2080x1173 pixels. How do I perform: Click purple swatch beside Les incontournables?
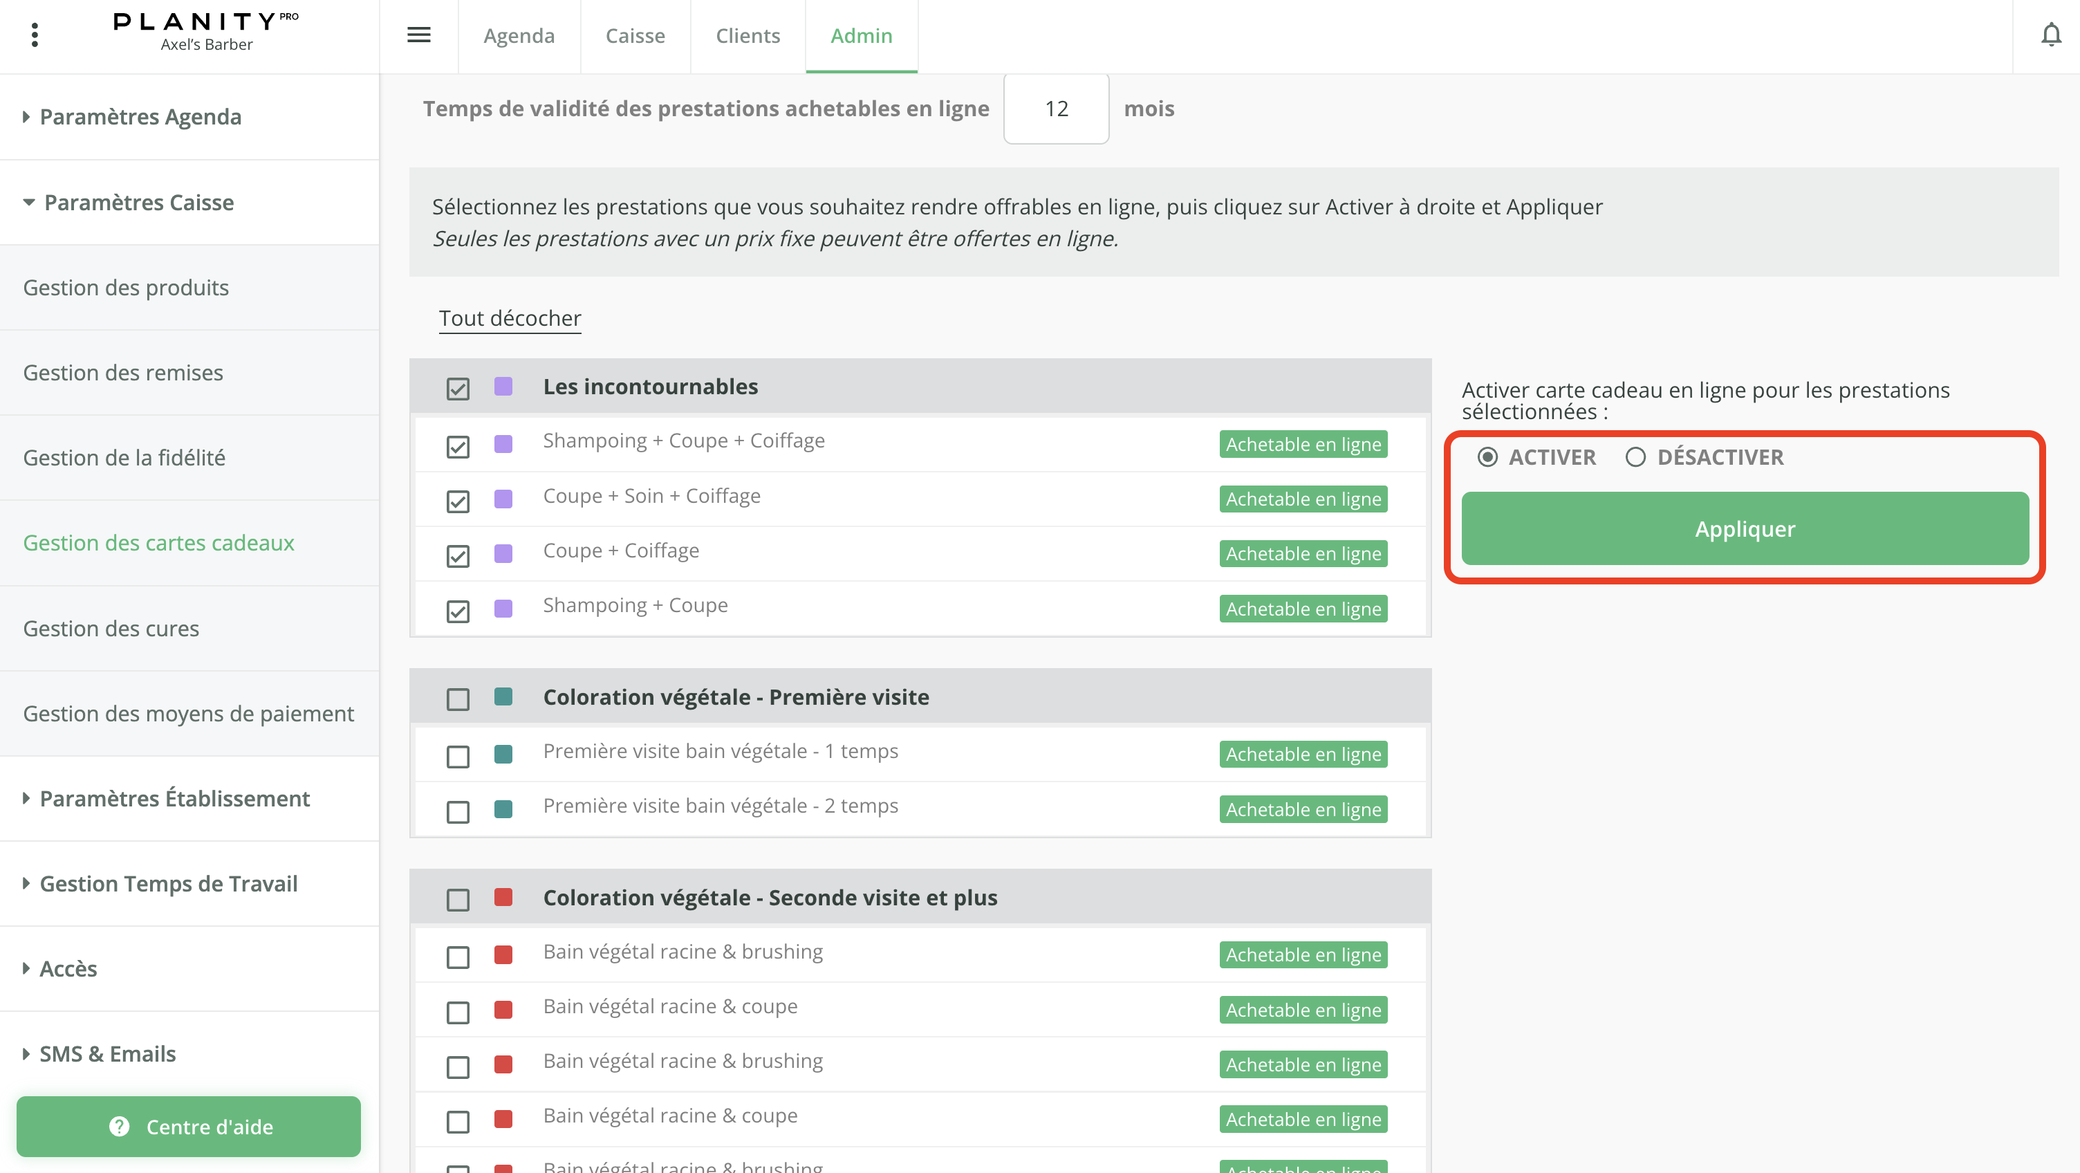[x=503, y=386]
